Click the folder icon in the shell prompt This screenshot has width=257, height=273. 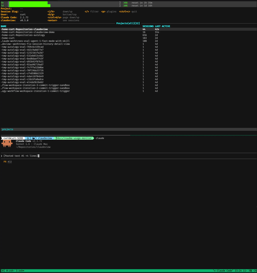tap(33, 138)
